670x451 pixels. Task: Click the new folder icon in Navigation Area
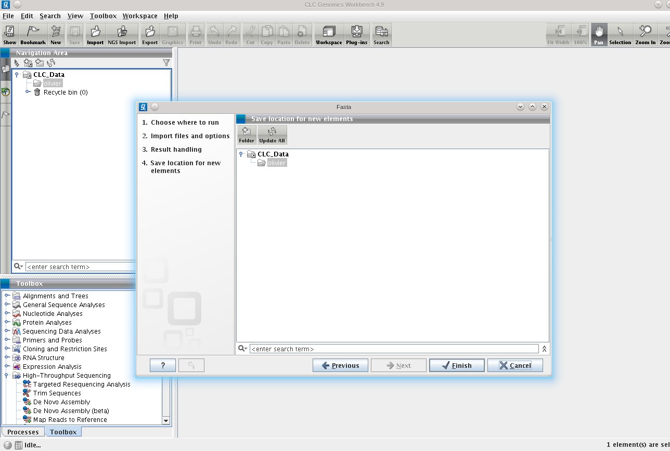tap(40, 63)
